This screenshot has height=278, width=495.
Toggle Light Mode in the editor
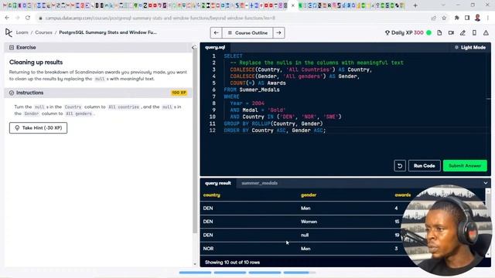click(470, 47)
